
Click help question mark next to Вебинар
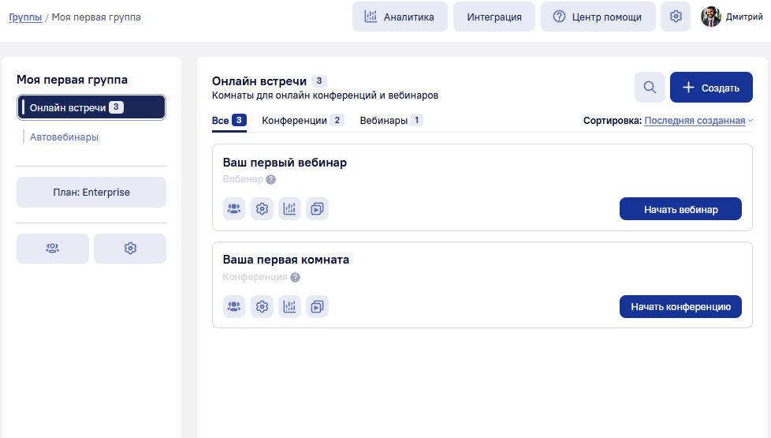coord(270,180)
